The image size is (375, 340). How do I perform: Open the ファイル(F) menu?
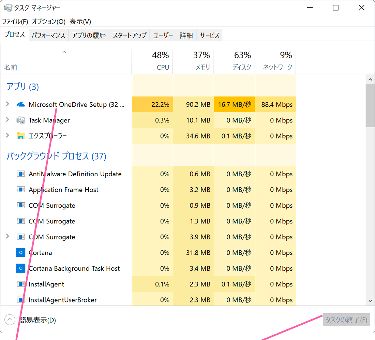coord(15,21)
